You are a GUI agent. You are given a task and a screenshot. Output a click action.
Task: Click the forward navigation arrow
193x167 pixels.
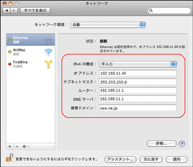[x=14, y=11]
